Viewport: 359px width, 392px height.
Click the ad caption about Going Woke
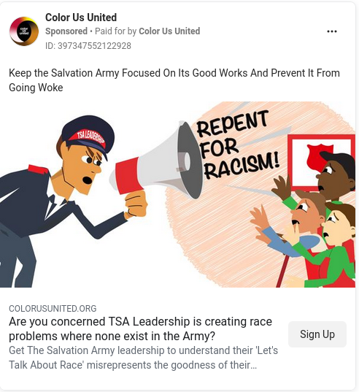tap(174, 80)
